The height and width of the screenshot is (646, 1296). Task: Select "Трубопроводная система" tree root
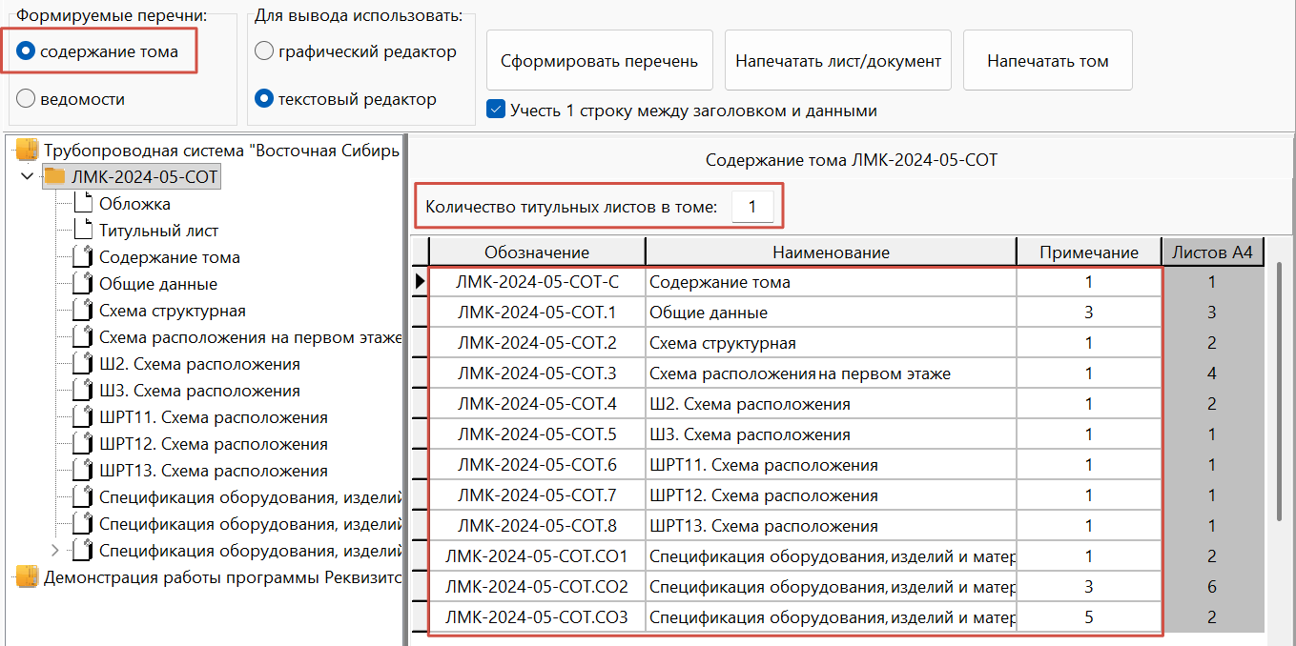pyautogui.click(x=222, y=151)
